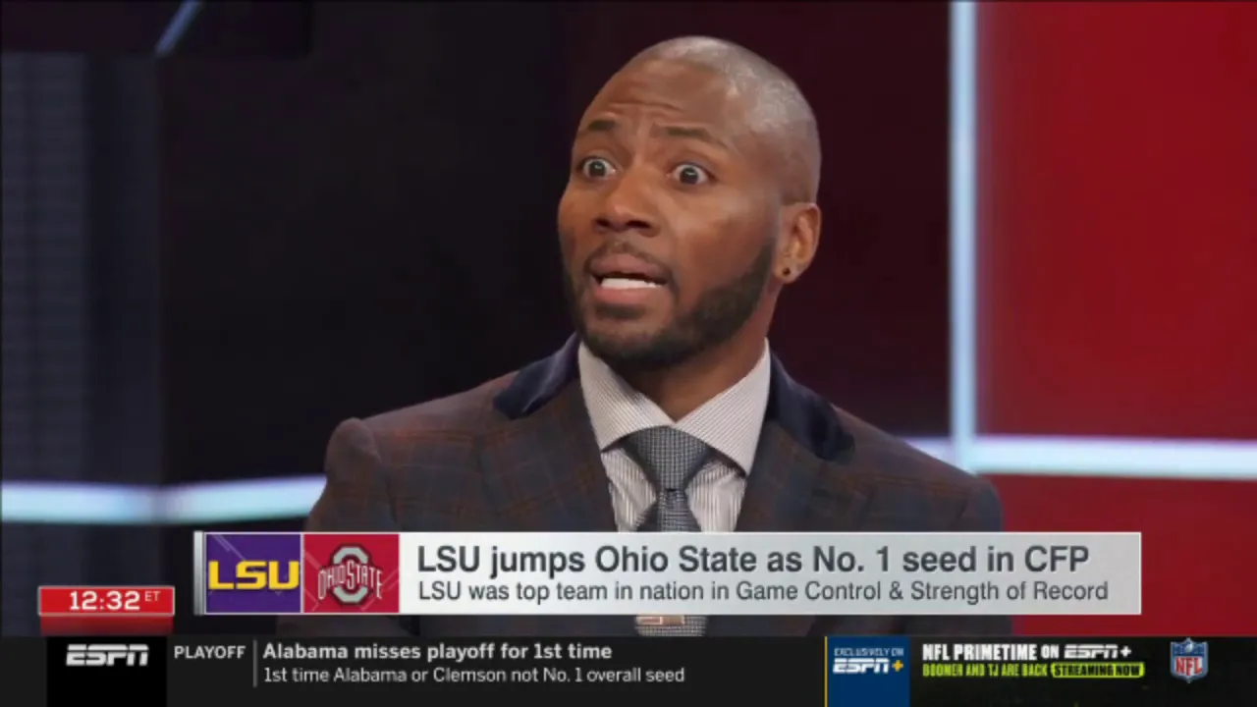Click the LSU jumps Ohio State headline
The height and width of the screenshot is (707, 1257).
[x=752, y=559]
